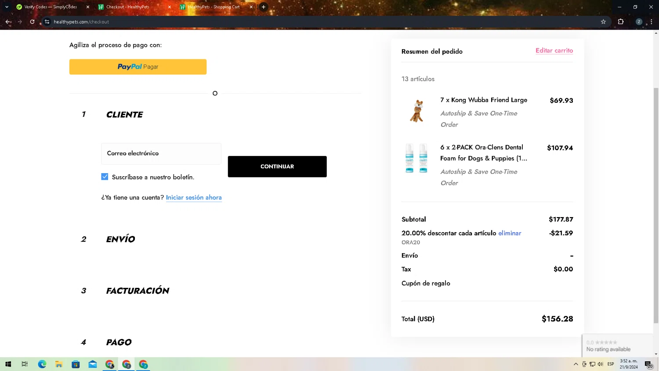Launch Microsoft Edge from taskbar
The height and width of the screenshot is (371, 659).
[42, 364]
